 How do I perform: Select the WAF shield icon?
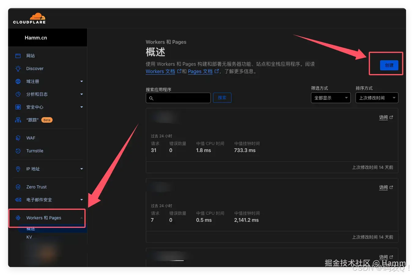(18, 138)
